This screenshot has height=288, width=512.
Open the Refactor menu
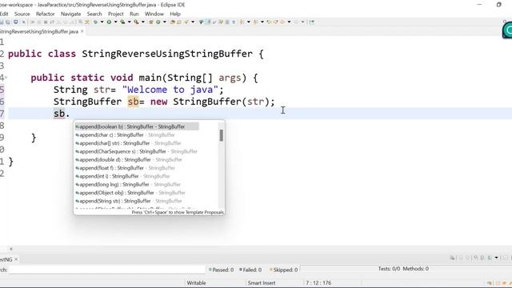click(45, 14)
